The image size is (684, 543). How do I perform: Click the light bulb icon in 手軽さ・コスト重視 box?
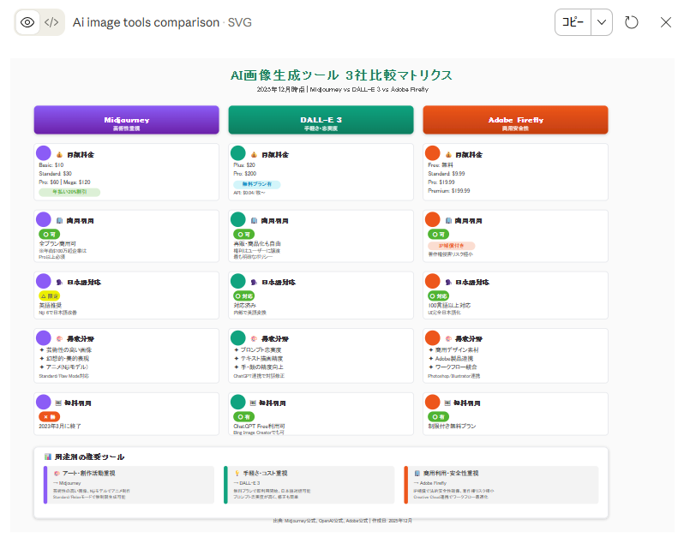coord(237,474)
